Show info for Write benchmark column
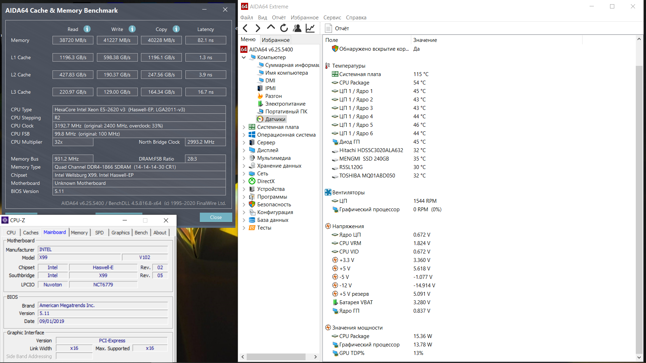This screenshot has height=363, width=646. point(132,29)
